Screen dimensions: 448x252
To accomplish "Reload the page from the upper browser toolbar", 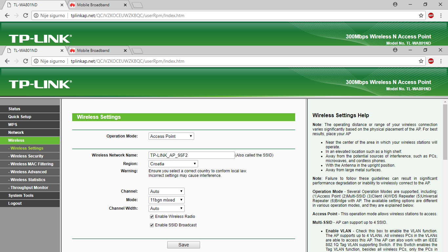I will [x=26, y=15].
